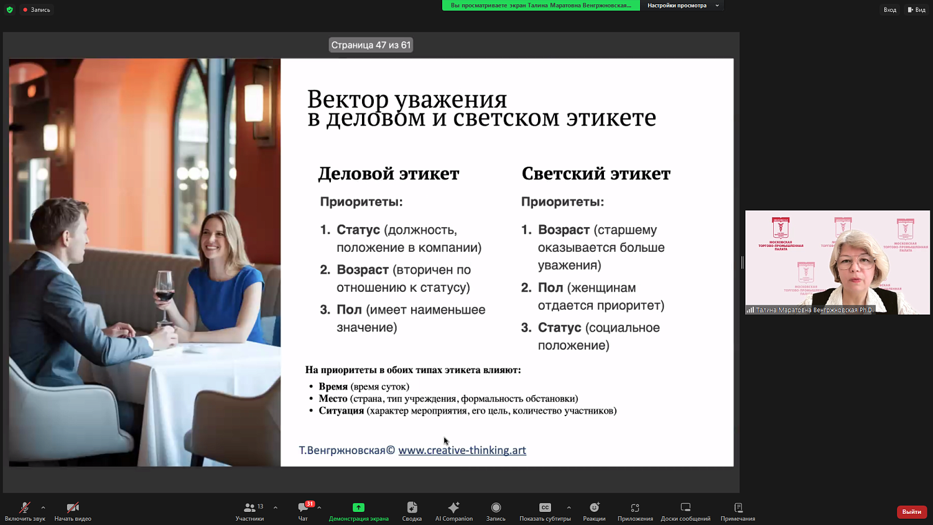This screenshot has width=933, height=525.
Task: Open the Сводка feature
Action: tap(411, 510)
